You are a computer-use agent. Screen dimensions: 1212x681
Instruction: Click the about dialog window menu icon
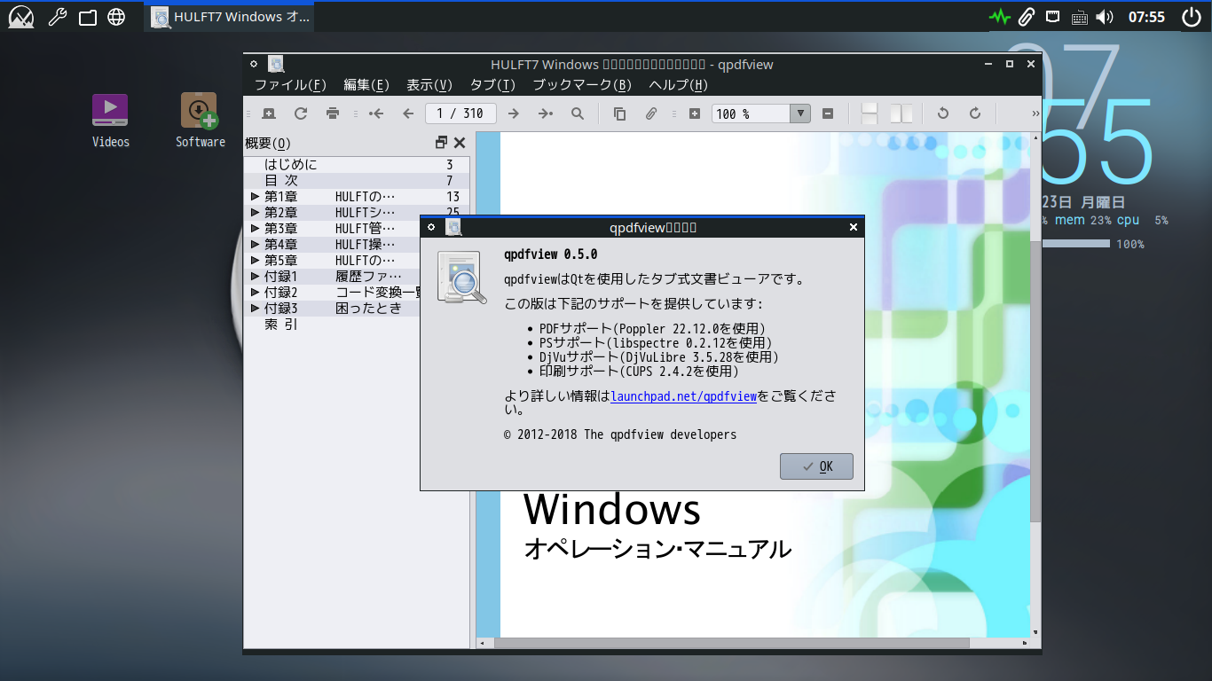(431, 228)
